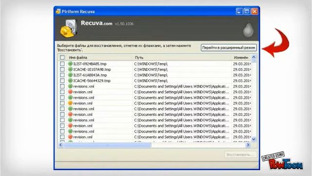Select the file name ILIST-0924BA85.tmp
The height and width of the screenshot is (176, 312).
[x=90, y=64]
